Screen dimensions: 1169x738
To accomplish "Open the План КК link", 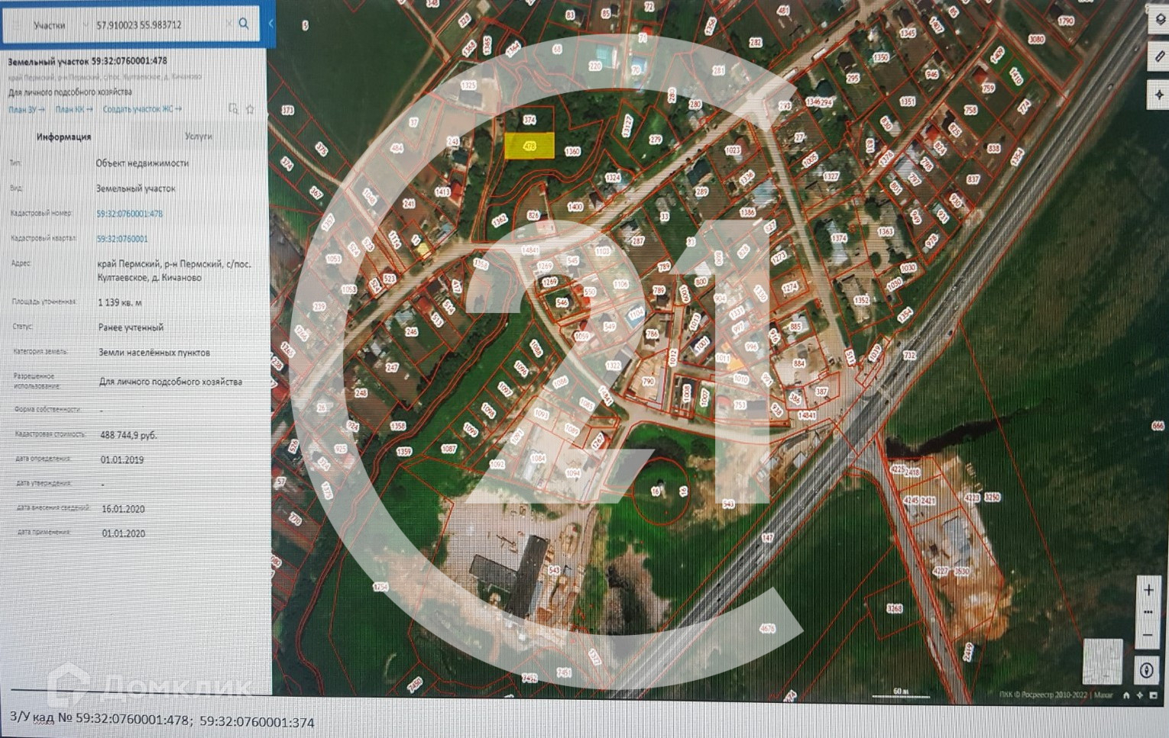I will [74, 109].
